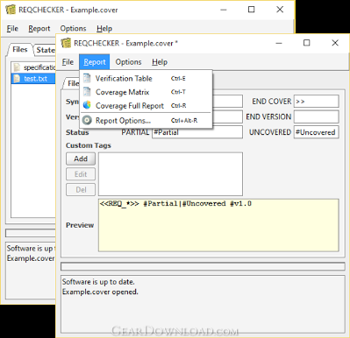The width and height of the screenshot is (350, 338).
Task: Select test.txt in back window file list
Action: click(x=33, y=79)
